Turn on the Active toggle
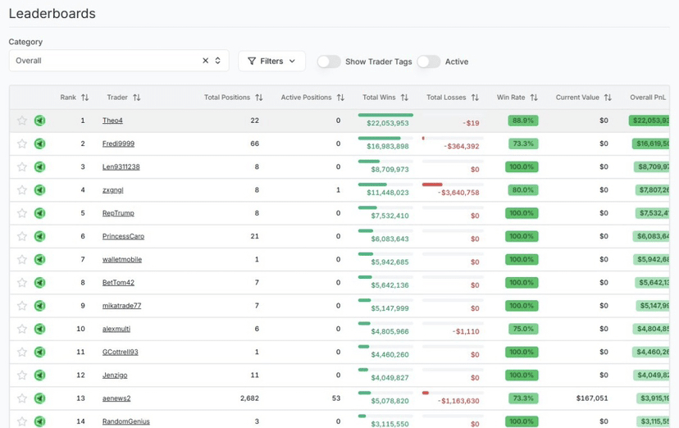 pos(428,61)
